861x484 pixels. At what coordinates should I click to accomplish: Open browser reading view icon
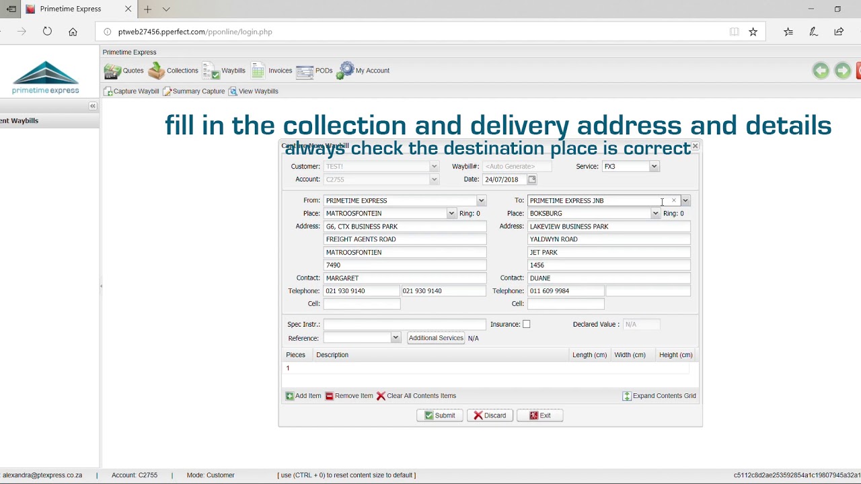tap(734, 32)
